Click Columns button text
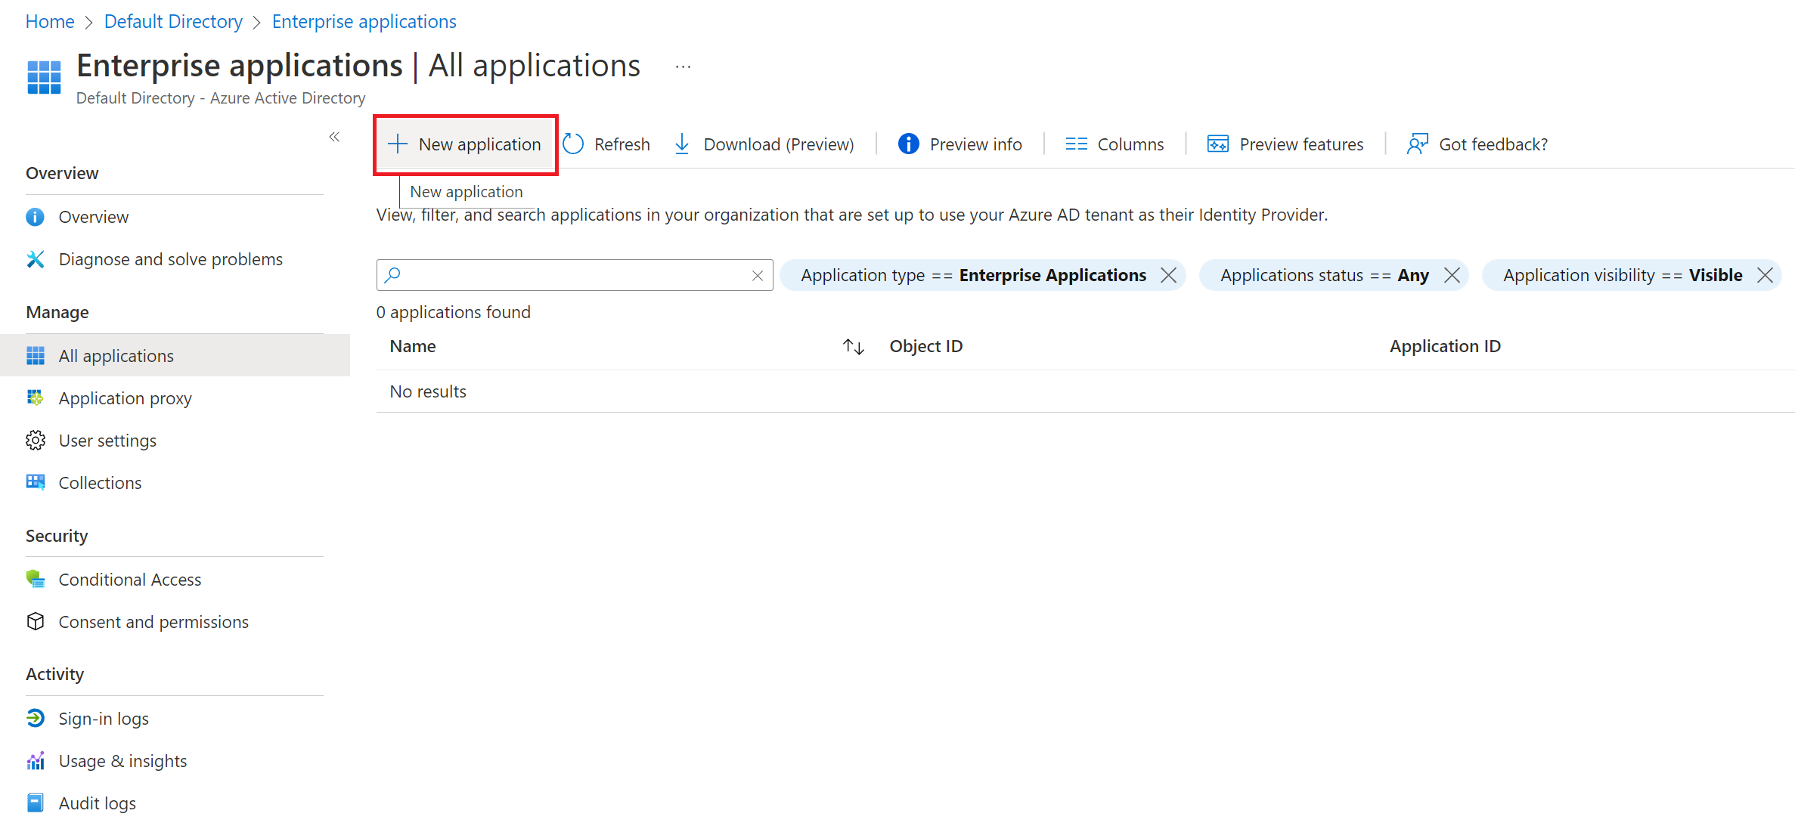The image size is (1795, 829). (1130, 144)
